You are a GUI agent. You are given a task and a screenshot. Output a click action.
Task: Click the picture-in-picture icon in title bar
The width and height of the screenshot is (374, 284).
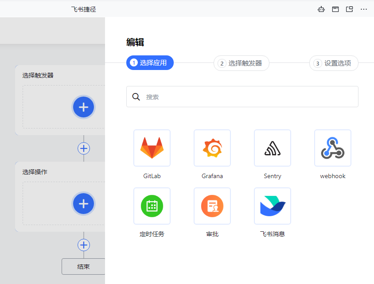(x=350, y=9)
